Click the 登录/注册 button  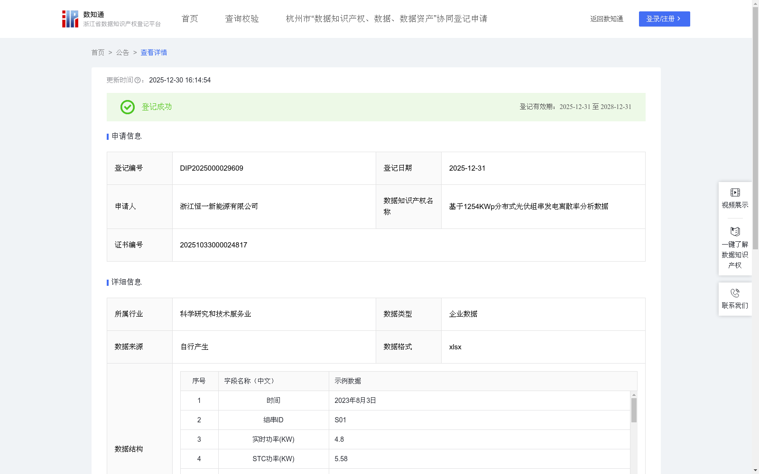[x=664, y=19]
